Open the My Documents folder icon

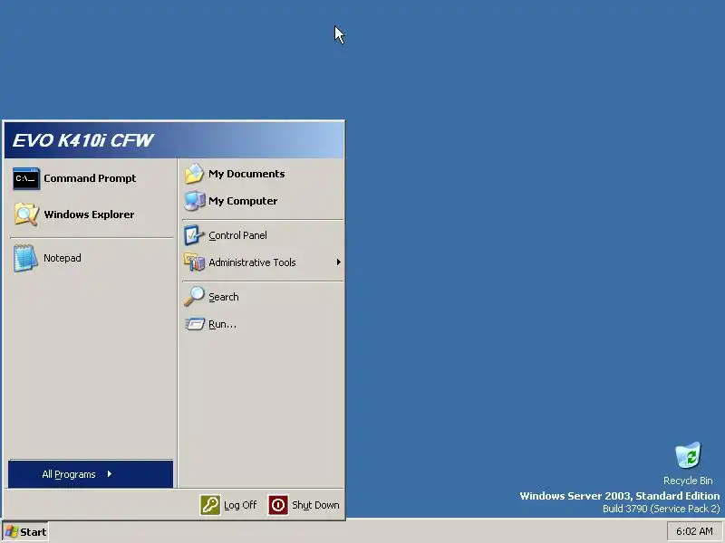(194, 174)
